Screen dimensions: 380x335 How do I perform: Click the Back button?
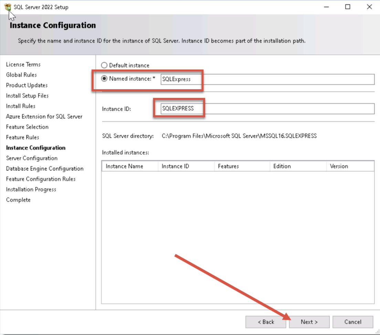pos(266,322)
